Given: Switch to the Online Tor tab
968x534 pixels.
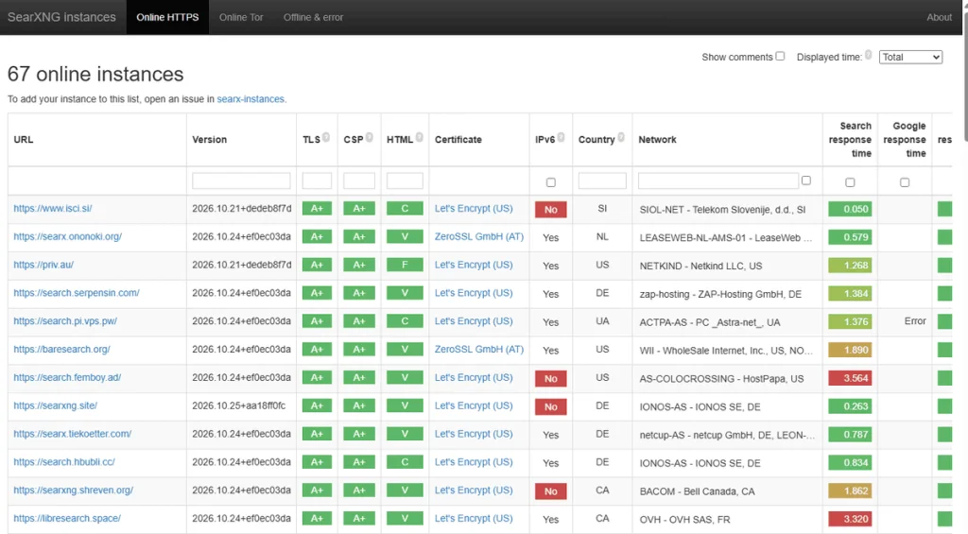Looking at the screenshot, I should coord(241,17).
